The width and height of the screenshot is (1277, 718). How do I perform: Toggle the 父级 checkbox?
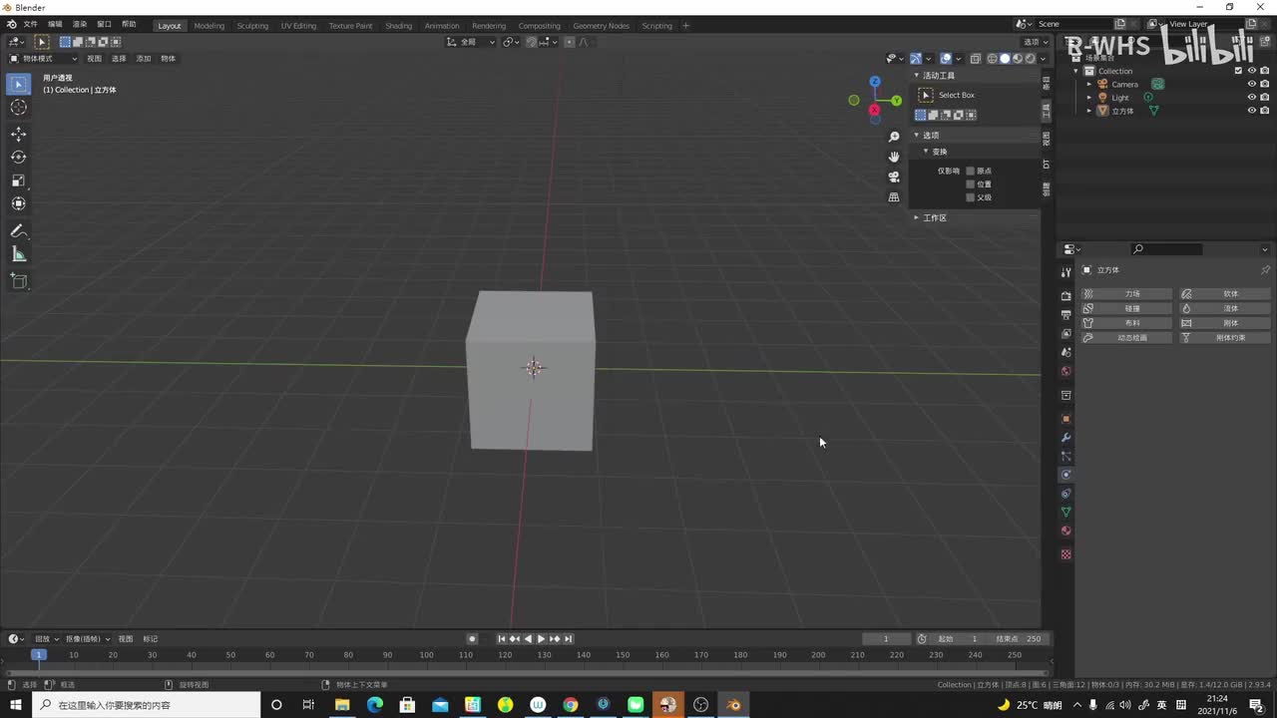click(x=970, y=197)
